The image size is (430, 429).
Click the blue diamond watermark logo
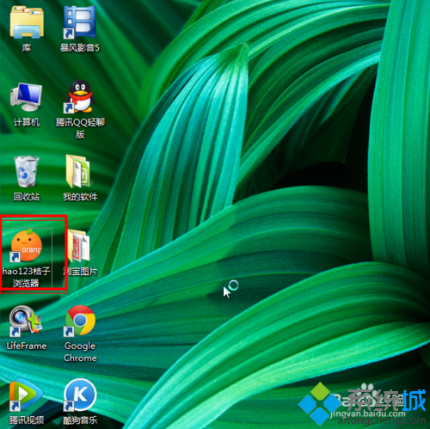click(320, 403)
